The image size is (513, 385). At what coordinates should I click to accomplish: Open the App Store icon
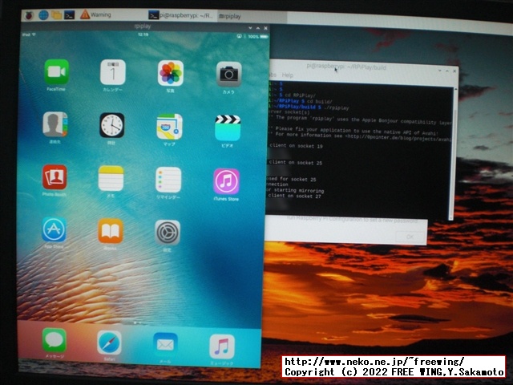(x=54, y=229)
